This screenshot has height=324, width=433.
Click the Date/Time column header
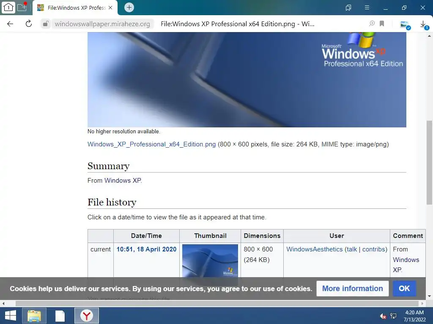146,236
